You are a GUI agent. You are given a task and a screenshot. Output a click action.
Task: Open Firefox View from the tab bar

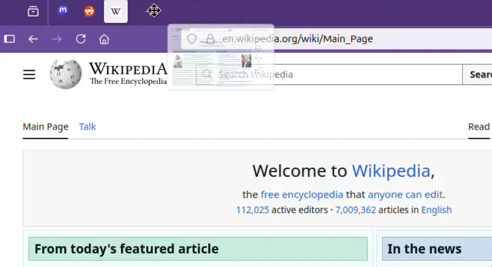click(33, 12)
